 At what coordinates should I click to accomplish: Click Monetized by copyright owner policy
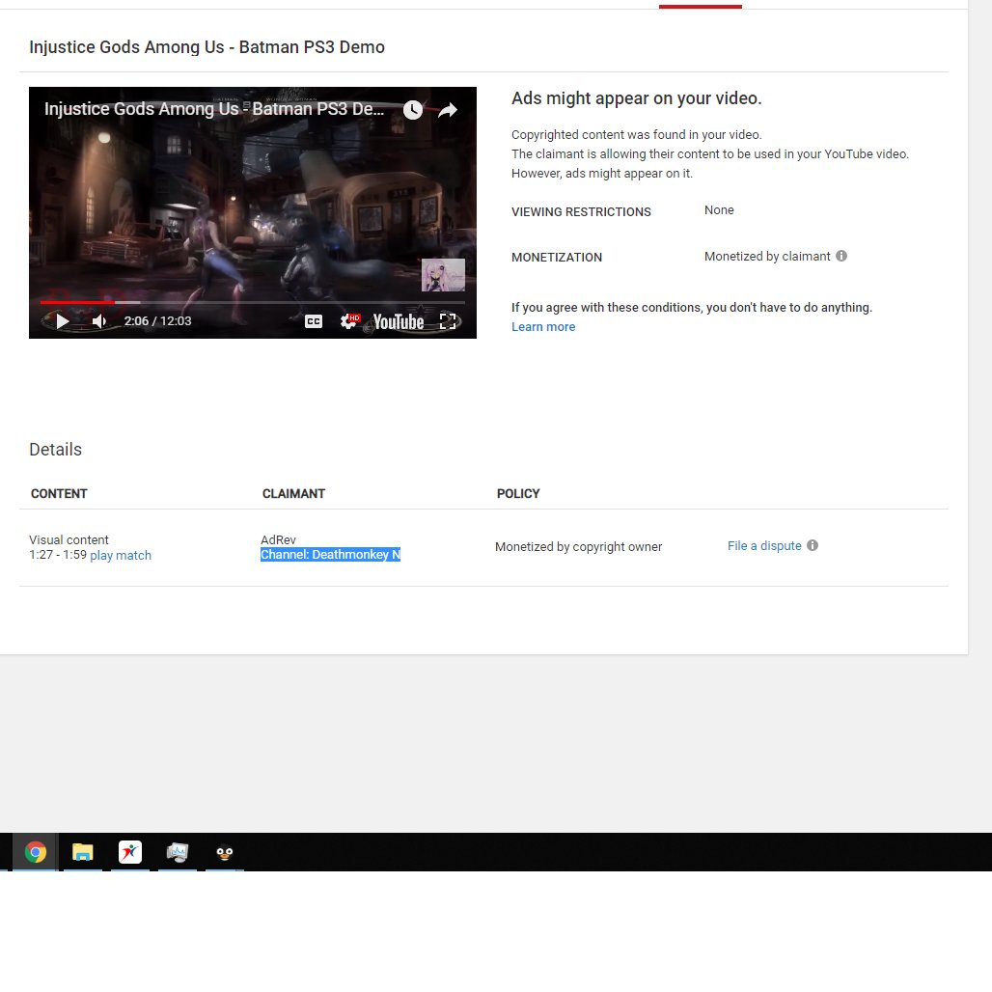point(578,546)
